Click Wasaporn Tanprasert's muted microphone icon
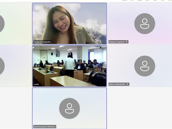 pyautogui.click(x=127, y=42)
